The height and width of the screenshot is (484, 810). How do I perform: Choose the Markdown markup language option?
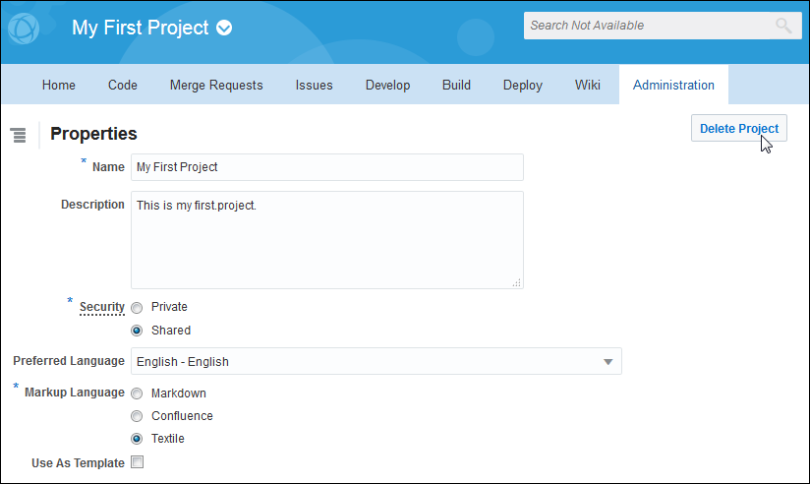137,393
